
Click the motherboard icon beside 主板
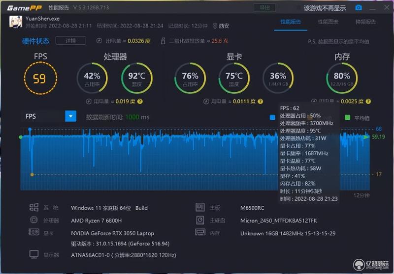[200, 207]
